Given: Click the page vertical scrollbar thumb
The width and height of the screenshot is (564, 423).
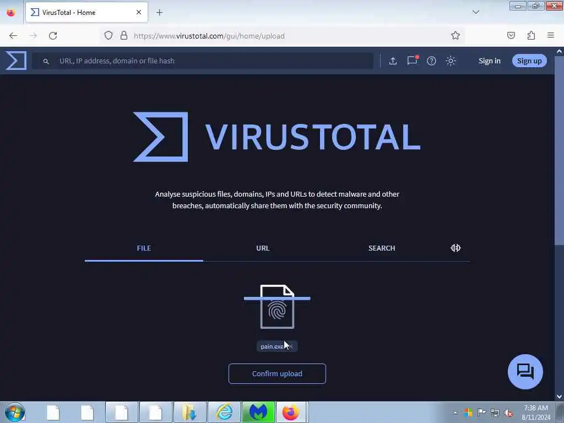Looking at the screenshot, I should (559, 151).
